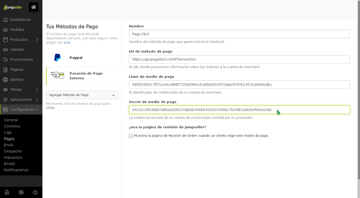Click the Pedidos basket icon
360x198 pixels.
[5, 30]
